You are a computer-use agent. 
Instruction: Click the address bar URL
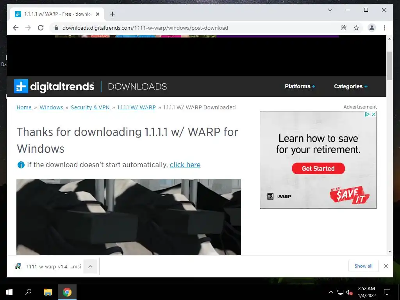pyautogui.click(x=145, y=28)
